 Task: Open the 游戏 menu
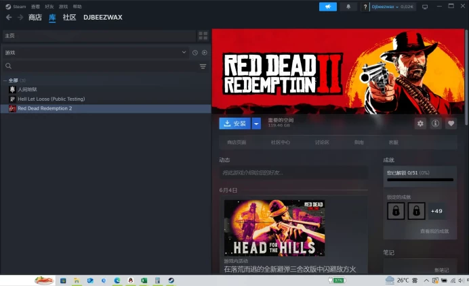pos(63,7)
